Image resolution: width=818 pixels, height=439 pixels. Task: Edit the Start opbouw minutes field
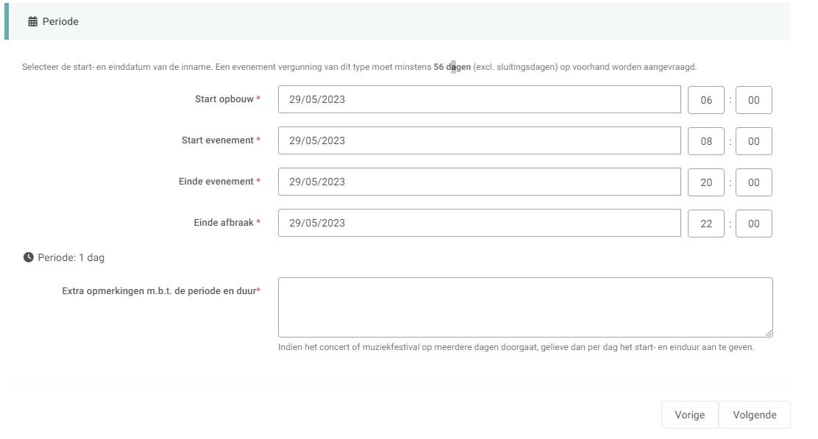coord(753,100)
